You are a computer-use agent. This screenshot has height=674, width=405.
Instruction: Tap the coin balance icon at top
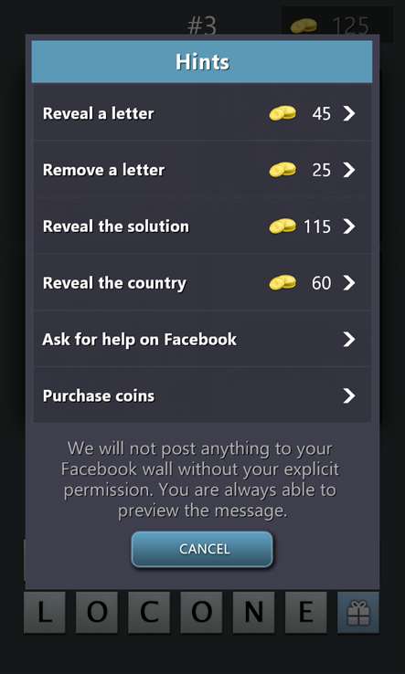[304, 26]
